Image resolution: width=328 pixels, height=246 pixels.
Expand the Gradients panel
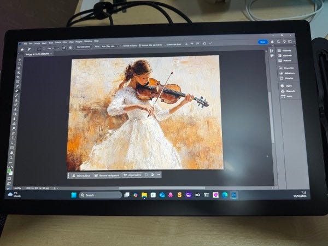(285, 56)
